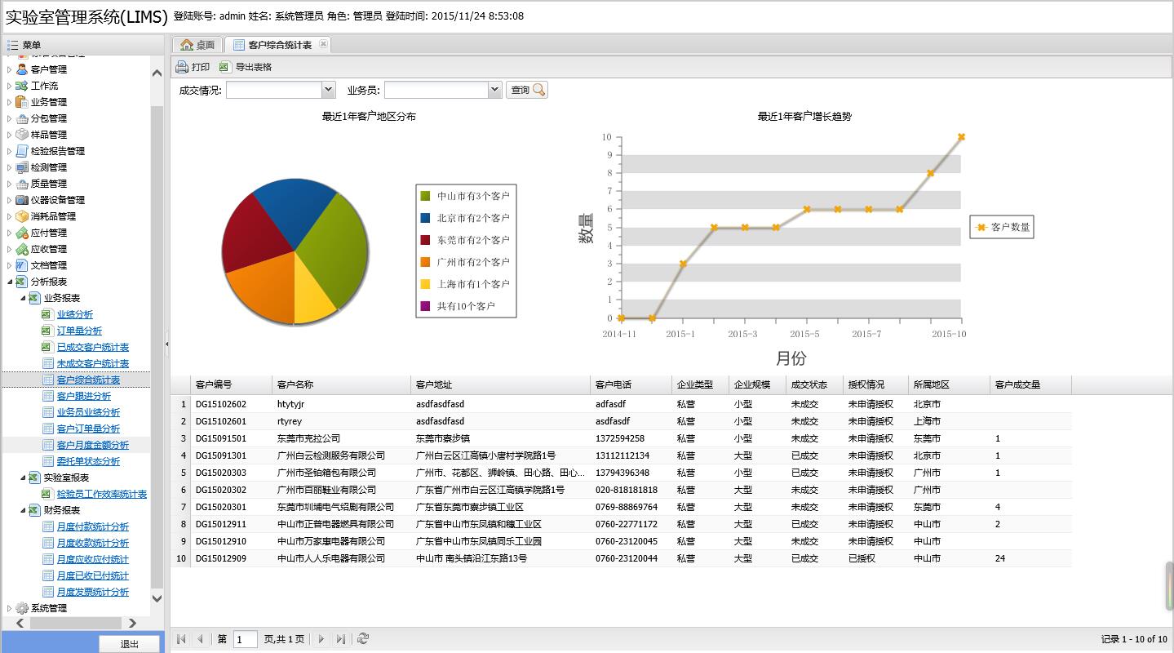The width and height of the screenshot is (1174, 653).
Task: Open the 业绩分析 report link
Action: [x=75, y=314]
